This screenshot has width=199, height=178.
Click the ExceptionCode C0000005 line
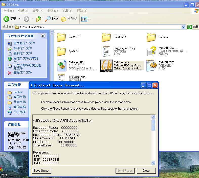coord(56,131)
